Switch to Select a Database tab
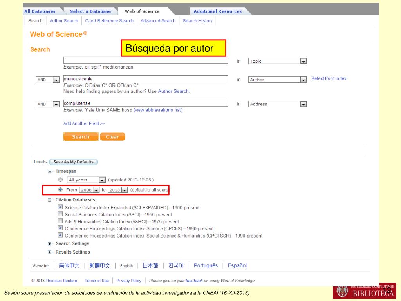The width and height of the screenshot is (401, 301). point(90,11)
